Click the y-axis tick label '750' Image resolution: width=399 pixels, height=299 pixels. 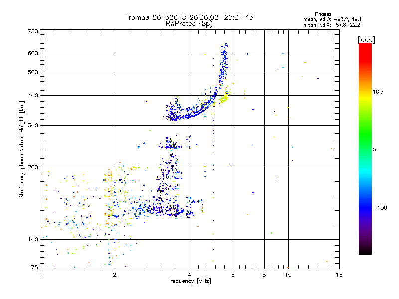click(x=33, y=31)
